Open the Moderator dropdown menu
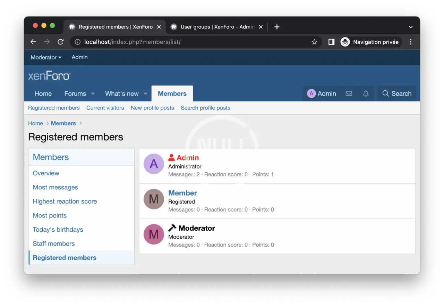Image resolution: width=444 pixels, height=306 pixels. (x=46, y=58)
